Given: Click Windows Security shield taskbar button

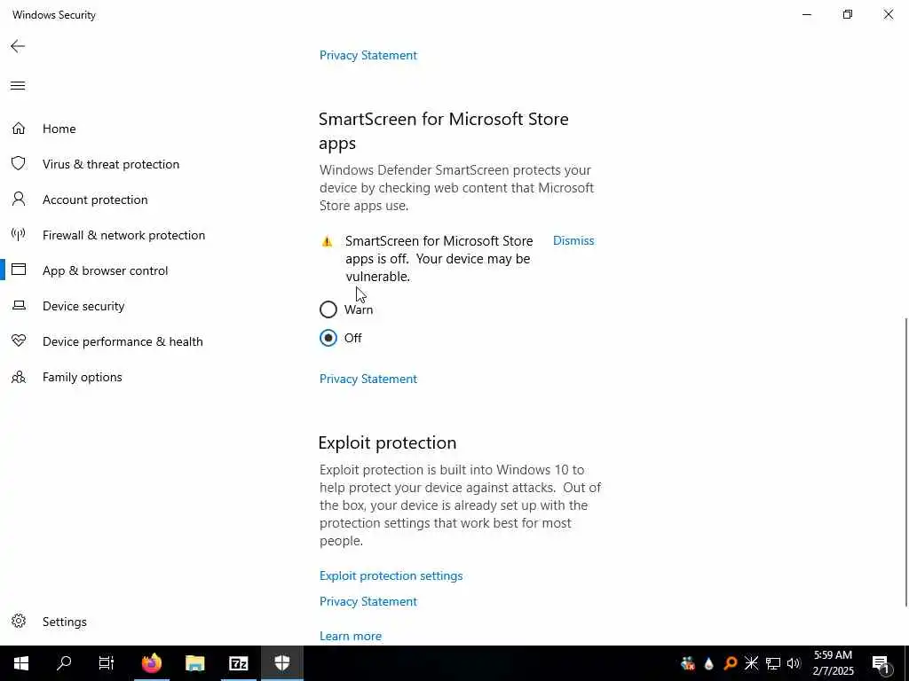Looking at the screenshot, I should pos(281,663).
